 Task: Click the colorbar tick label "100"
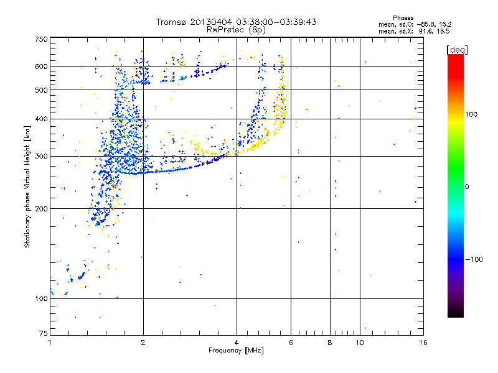471,114
